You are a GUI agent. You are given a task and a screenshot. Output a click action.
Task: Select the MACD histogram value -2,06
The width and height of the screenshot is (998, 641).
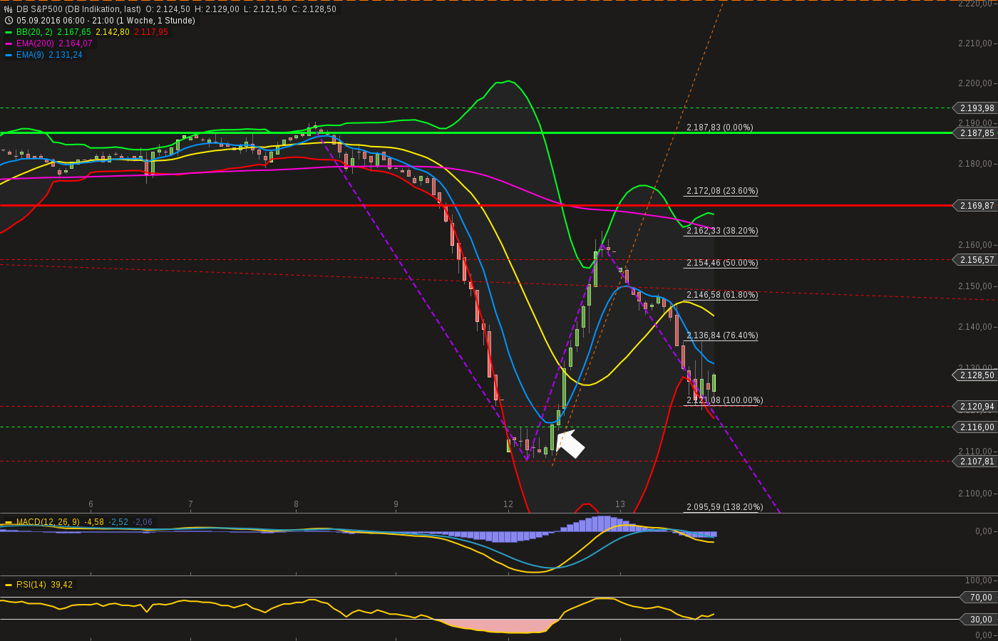[x=143, y=522]
